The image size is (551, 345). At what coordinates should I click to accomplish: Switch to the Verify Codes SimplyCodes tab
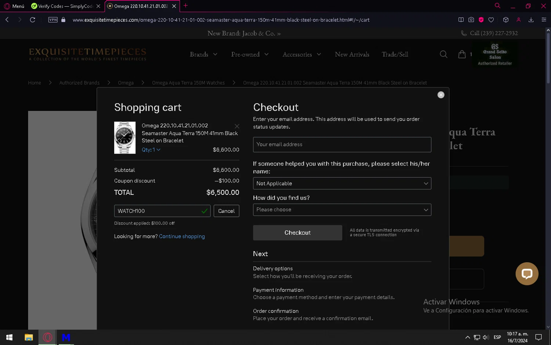pyautogui.click(x=62, y=6)
